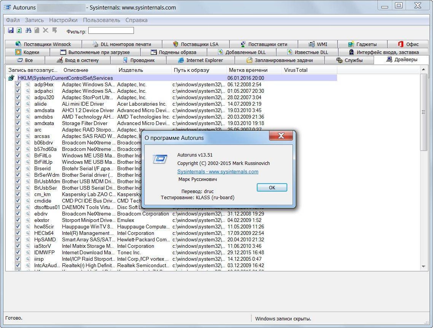
Task: Open the Файл menu
Action: [x=13, y=20]
